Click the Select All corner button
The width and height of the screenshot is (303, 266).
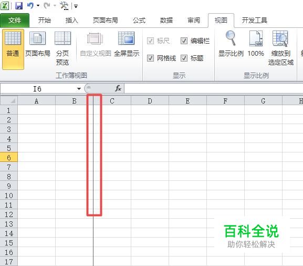[x=9, y=100]
